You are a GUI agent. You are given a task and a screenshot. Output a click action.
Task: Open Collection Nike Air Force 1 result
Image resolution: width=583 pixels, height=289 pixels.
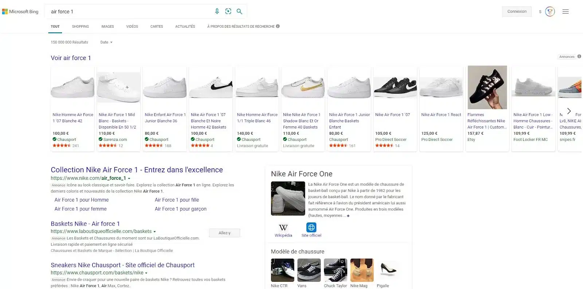[x=137, y=170]
